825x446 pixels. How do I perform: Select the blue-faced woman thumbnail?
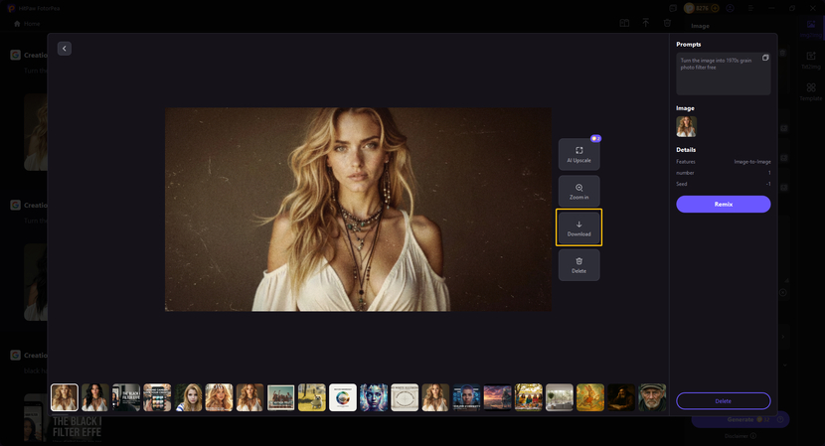click(x=374, y=397)
